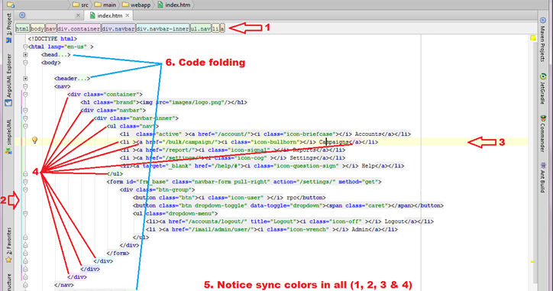Close the index.htm editor tab

pos(128,15)
